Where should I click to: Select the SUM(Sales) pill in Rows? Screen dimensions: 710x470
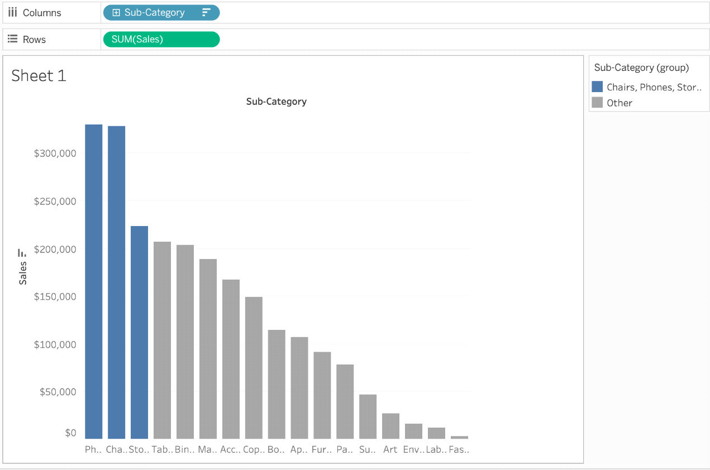(161, 39)
